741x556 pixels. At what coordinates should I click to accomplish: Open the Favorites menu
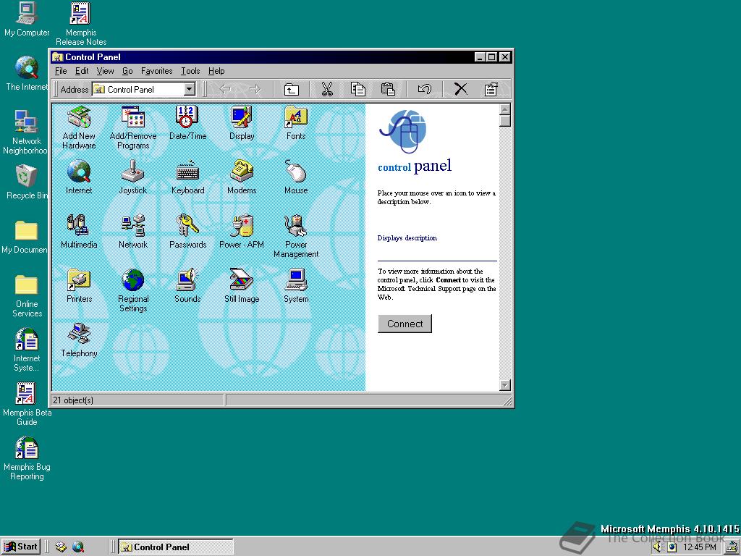tap(156, 71)
